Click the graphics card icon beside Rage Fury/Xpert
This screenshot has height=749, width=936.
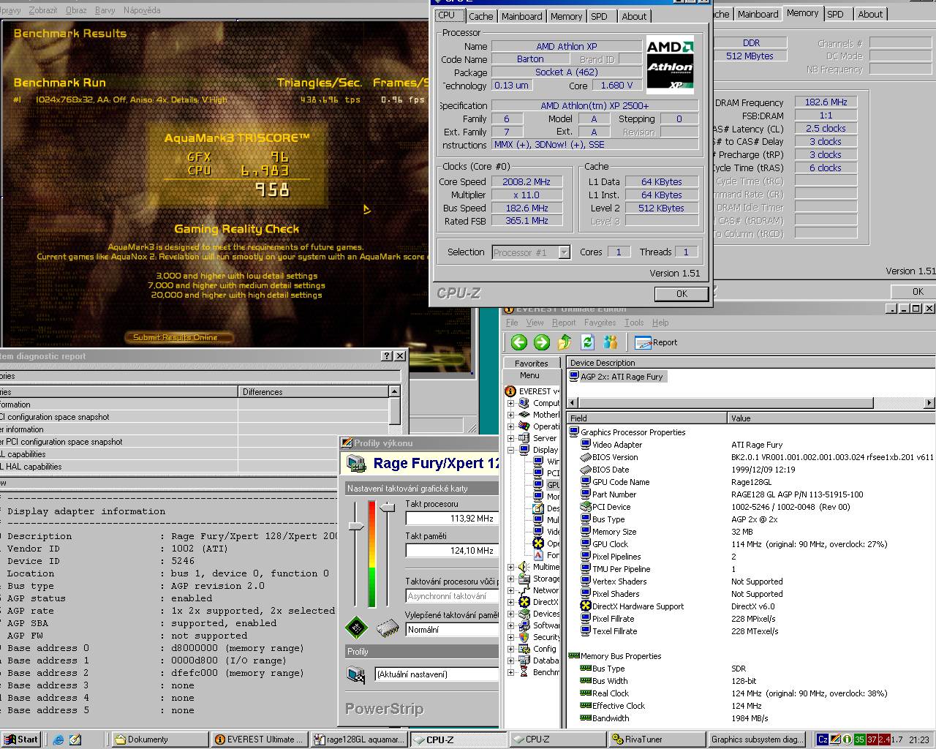pyautogui.click(x=356, y=463)
